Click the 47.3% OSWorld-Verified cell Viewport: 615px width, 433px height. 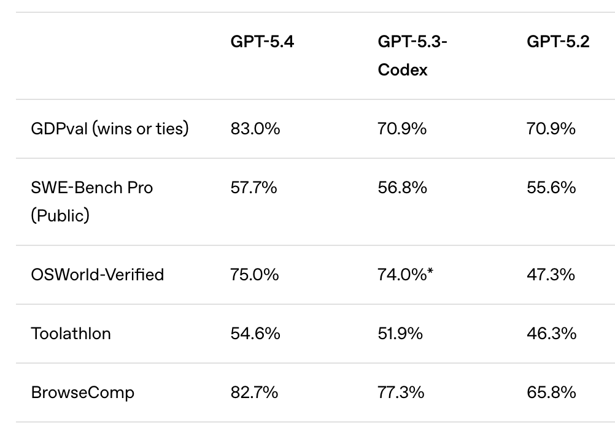tap(551, 274)
